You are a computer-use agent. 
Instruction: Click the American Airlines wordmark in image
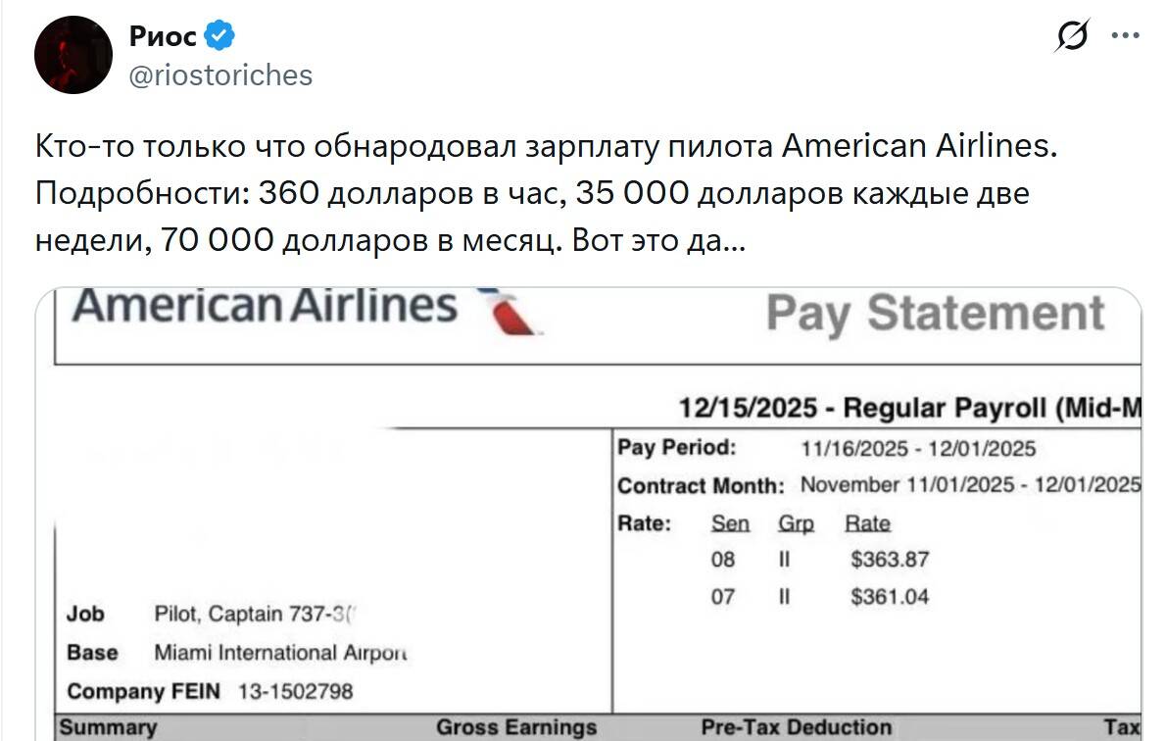coord(266,305)
